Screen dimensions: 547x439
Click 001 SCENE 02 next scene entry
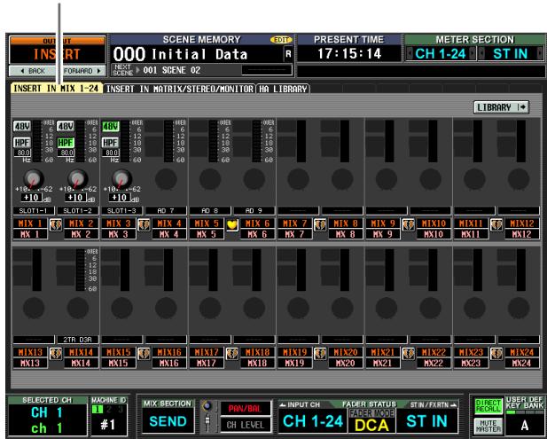[172, 70]
